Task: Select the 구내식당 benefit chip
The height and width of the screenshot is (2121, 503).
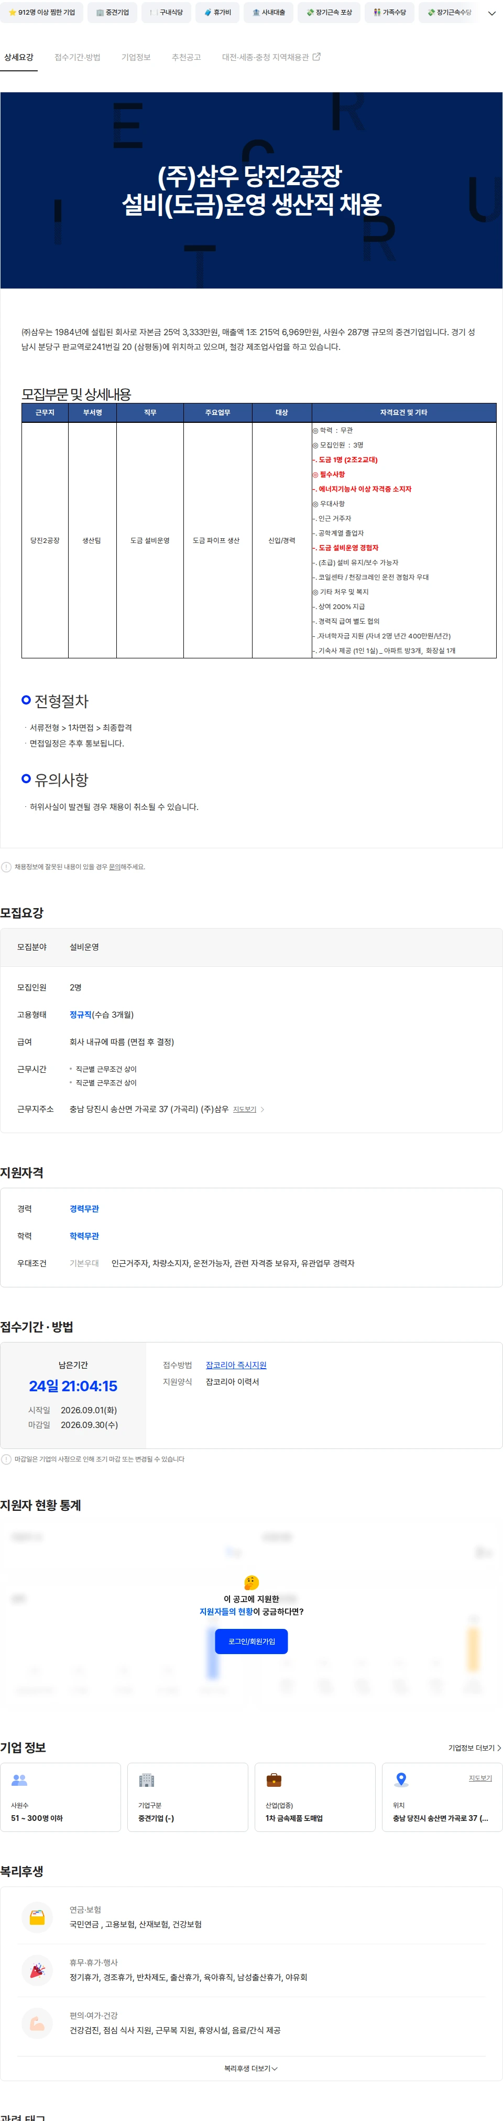Action: pos(166,13)
